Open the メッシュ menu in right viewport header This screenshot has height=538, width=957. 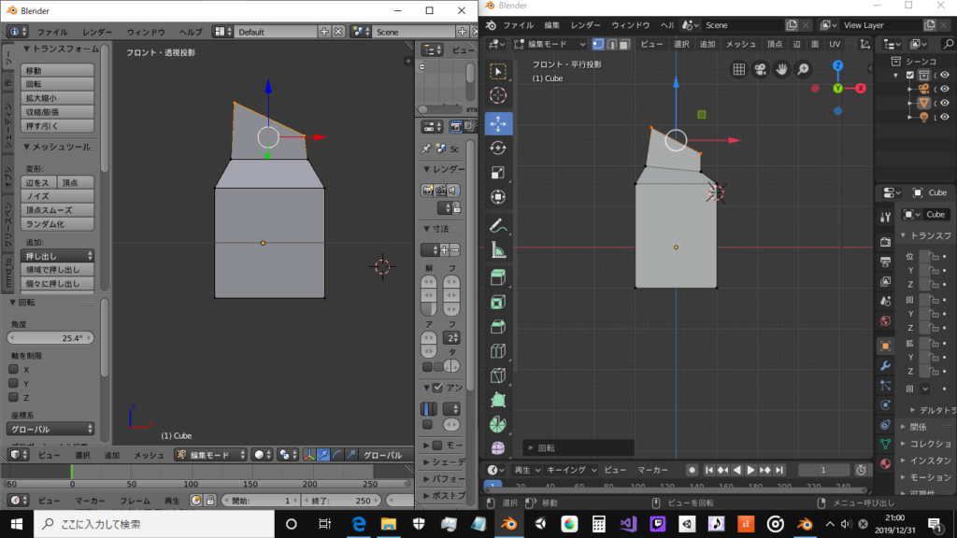tap(741, 44)
